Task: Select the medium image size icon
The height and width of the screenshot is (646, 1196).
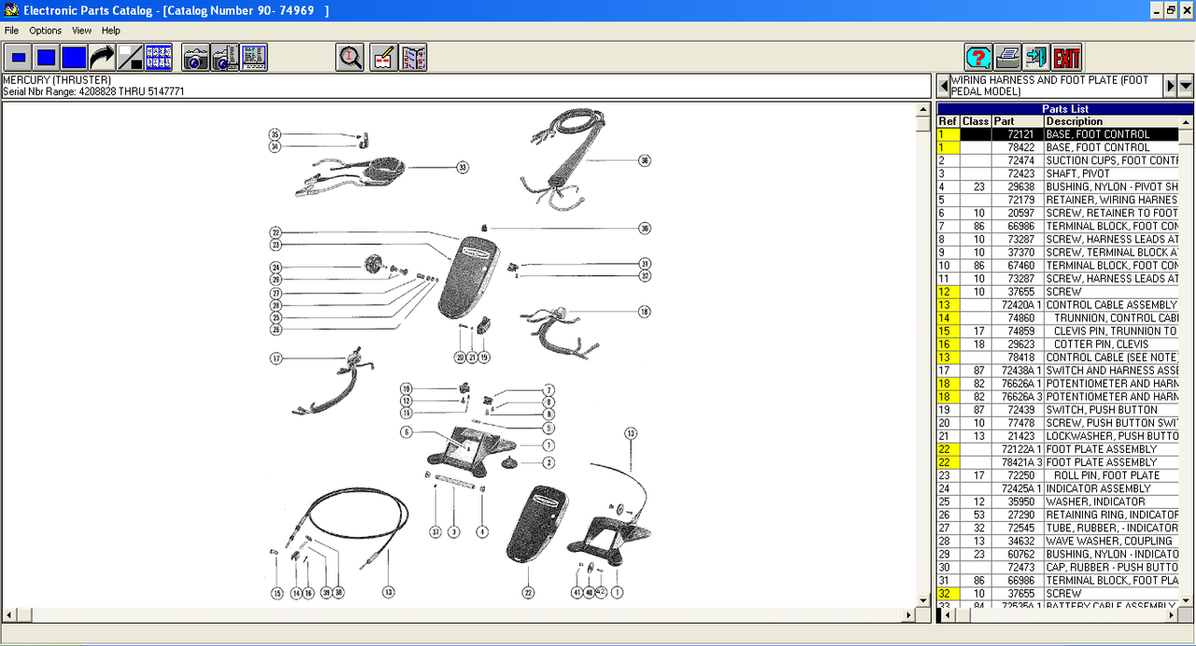Action: 46,57
